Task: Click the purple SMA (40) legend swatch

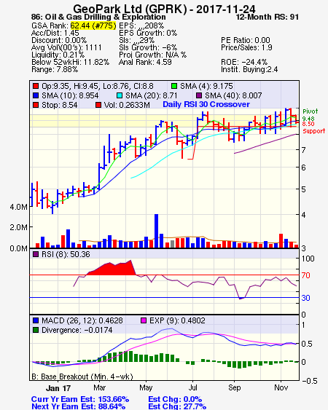Action: click(x=199, y=95)
